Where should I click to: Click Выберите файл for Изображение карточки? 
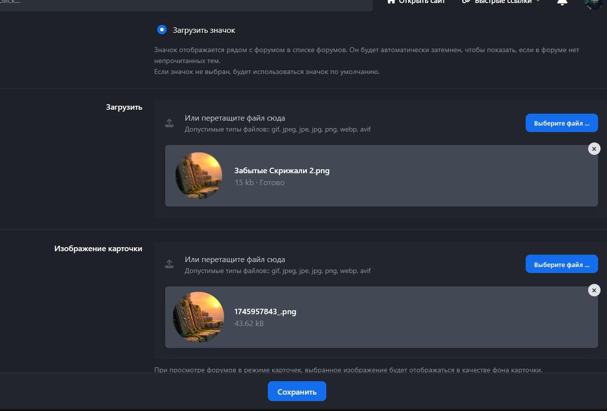pyautogui.click(x=561, y=265)
